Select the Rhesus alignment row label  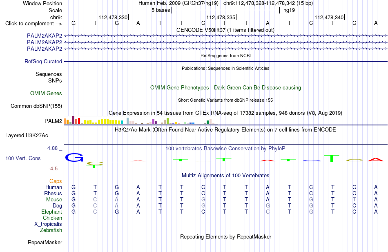[53, 193]
